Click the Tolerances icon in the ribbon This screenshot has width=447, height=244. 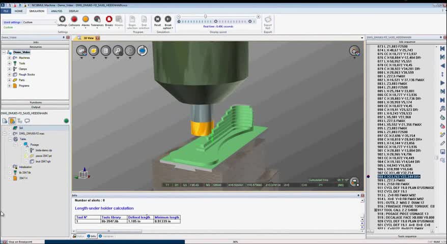click(x=97, y=19)
